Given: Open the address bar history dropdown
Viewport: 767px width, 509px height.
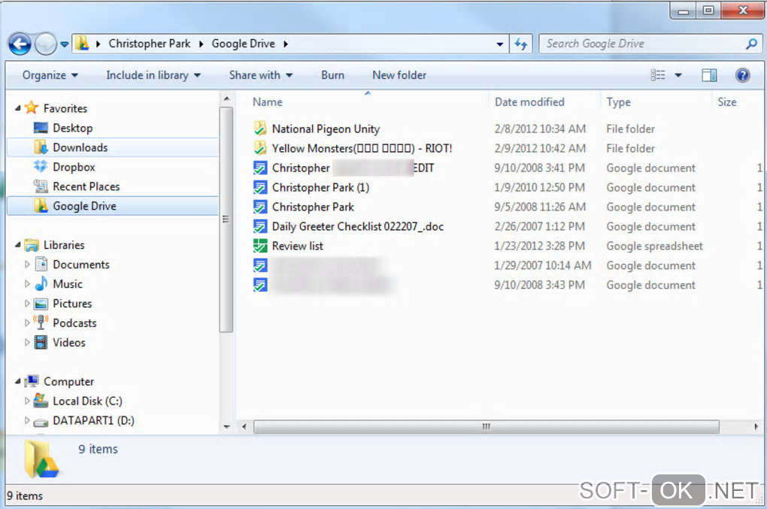Looking at the screenshot, I should [x=499, y=44].
